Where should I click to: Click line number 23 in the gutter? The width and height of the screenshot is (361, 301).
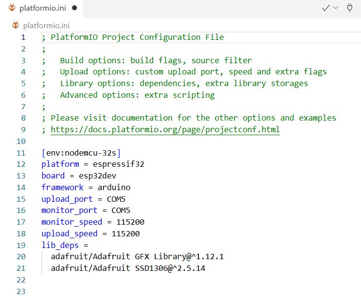click(x=21, y=292)
